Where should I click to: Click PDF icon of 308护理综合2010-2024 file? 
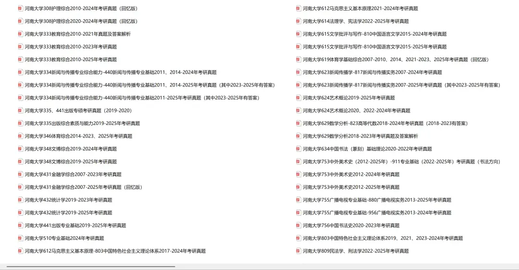coord(20,8)
